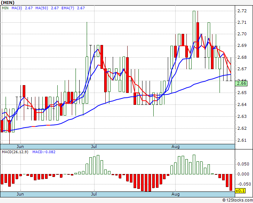Click the 2.72 price axis label
The height and width of the screenshot is (203, 253).
[x=242, y=11]
